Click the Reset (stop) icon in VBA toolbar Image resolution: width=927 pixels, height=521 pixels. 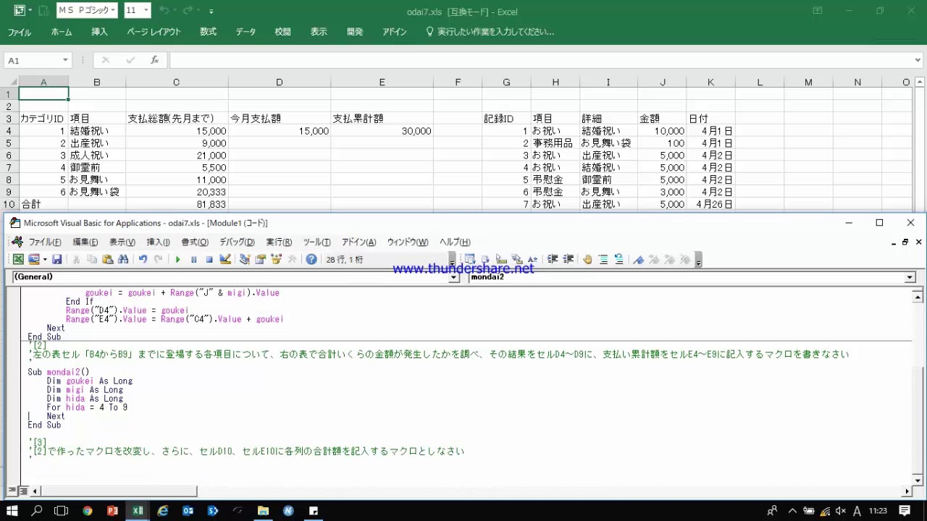[209, 259]
